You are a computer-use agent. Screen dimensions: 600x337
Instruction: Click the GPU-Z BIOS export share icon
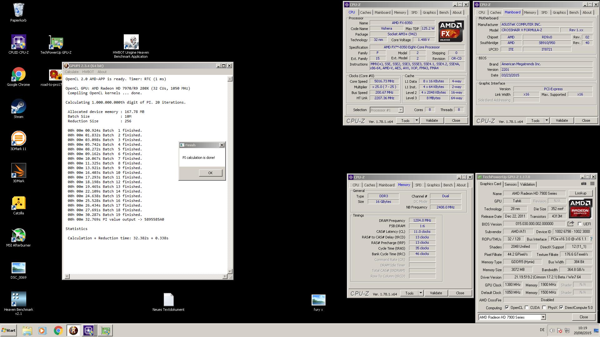[x=571, y=224]
